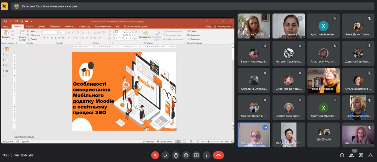Toggle the raise hand button in Meet
This screenshot has width=377, height=162.
(176, 155)
